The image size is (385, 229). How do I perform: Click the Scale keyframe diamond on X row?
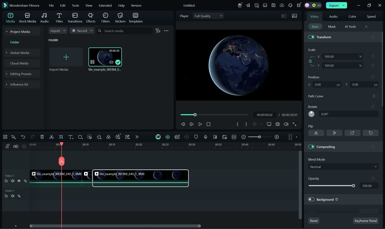tap(373, 56)
